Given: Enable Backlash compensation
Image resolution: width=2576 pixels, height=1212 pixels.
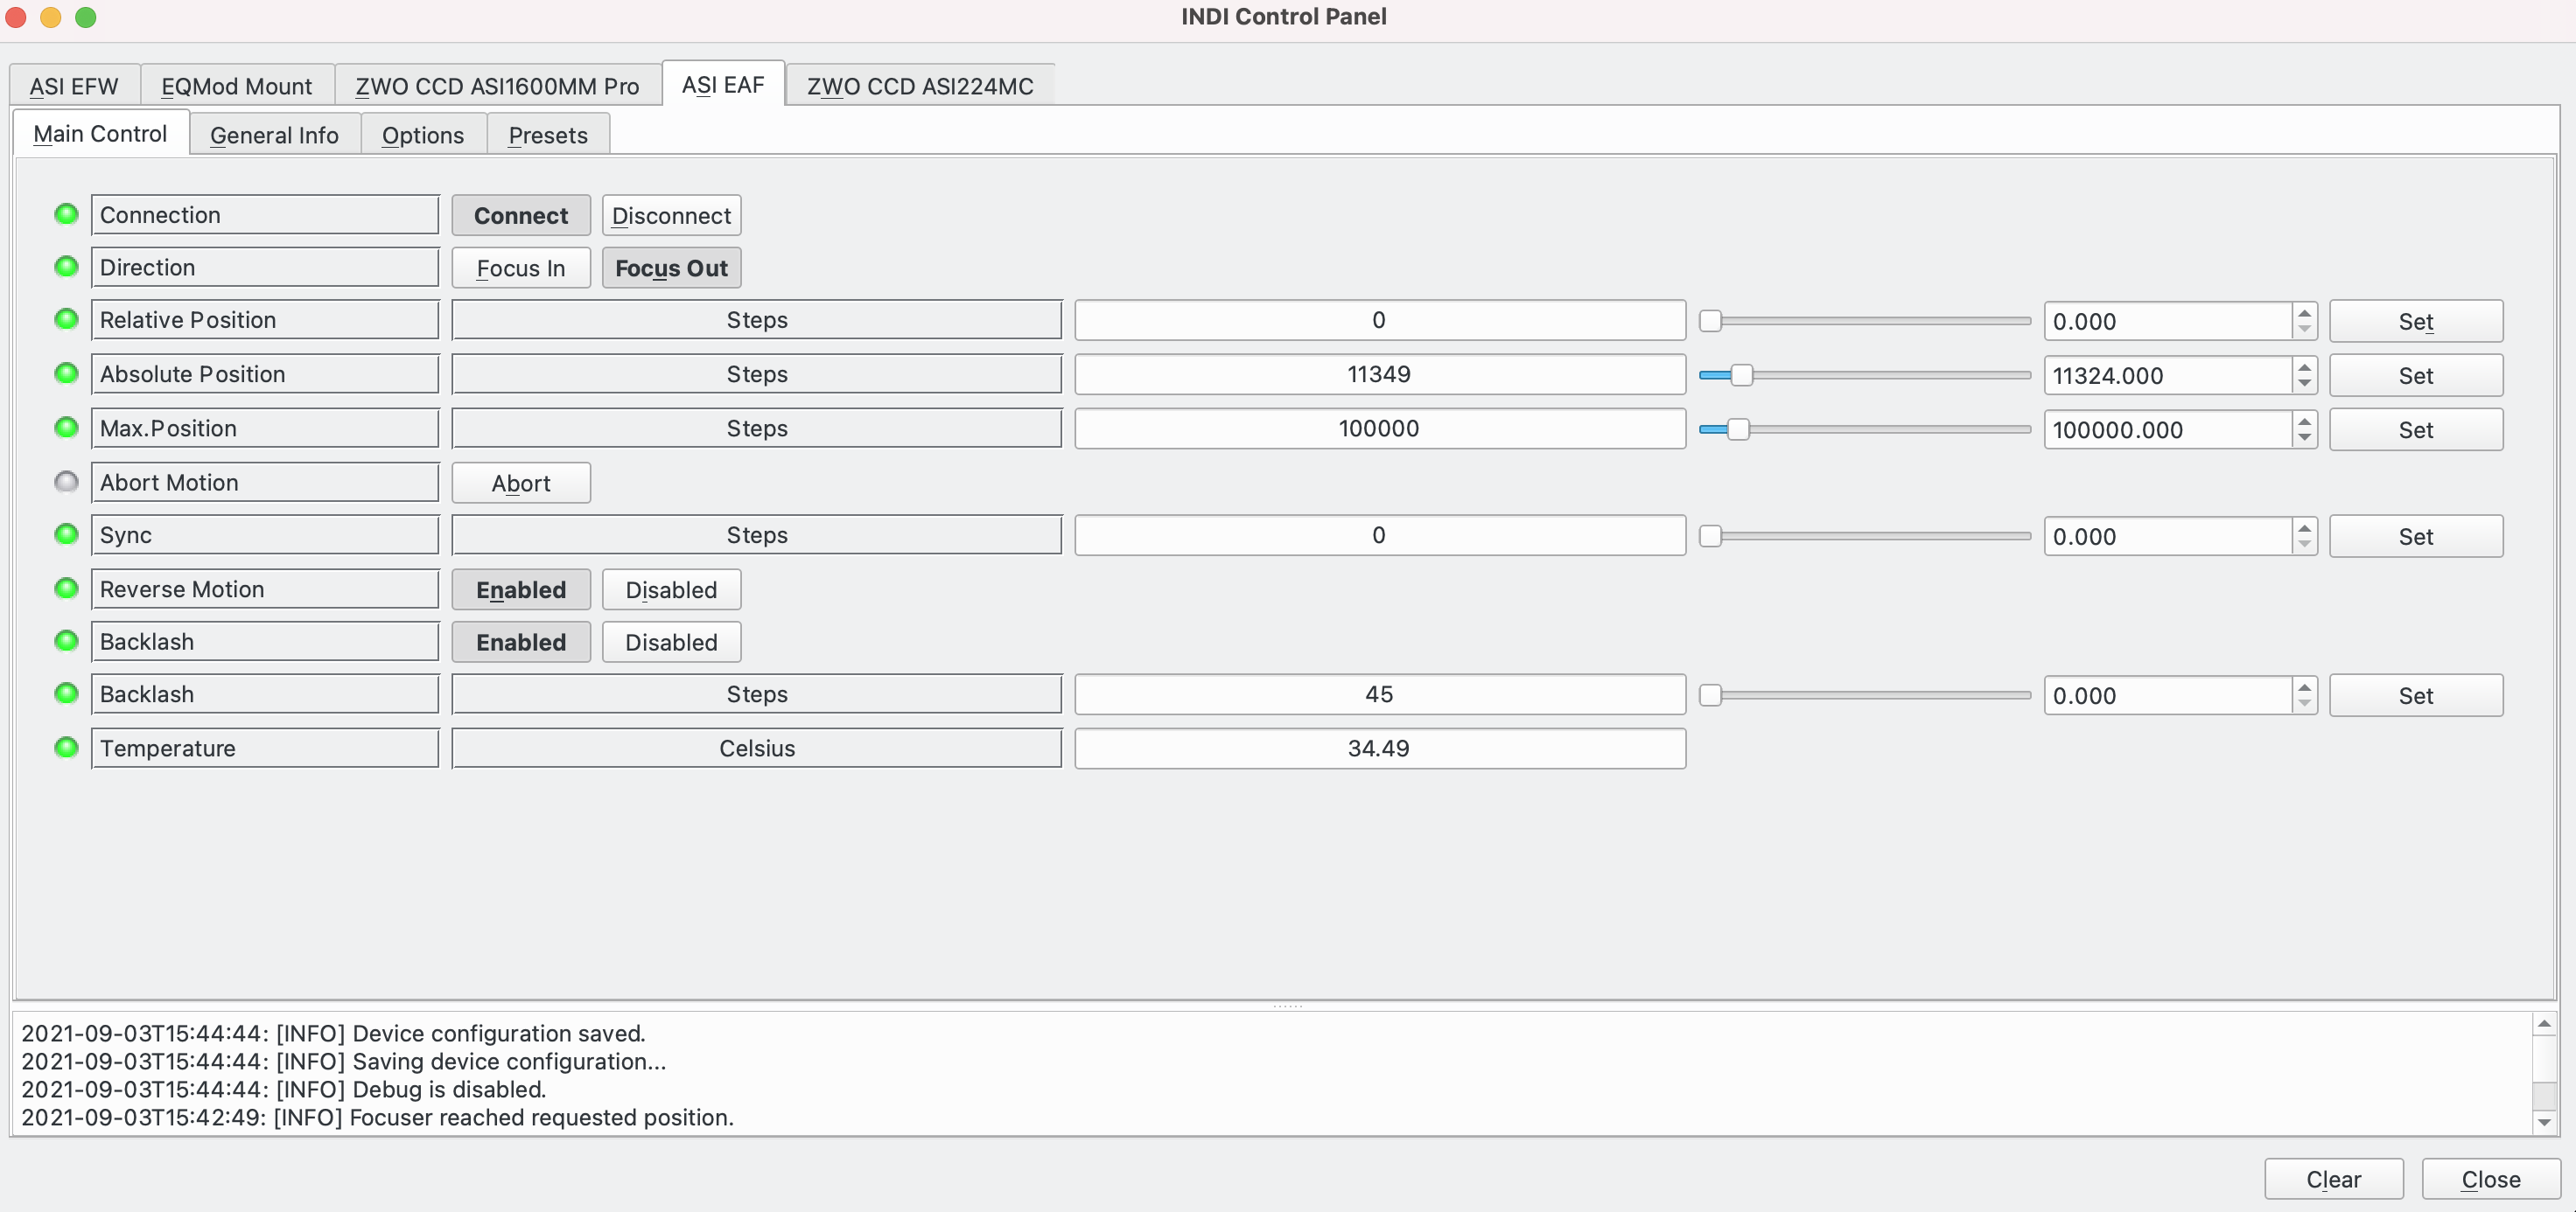Looking at the screenshot, I should [521, 643].
